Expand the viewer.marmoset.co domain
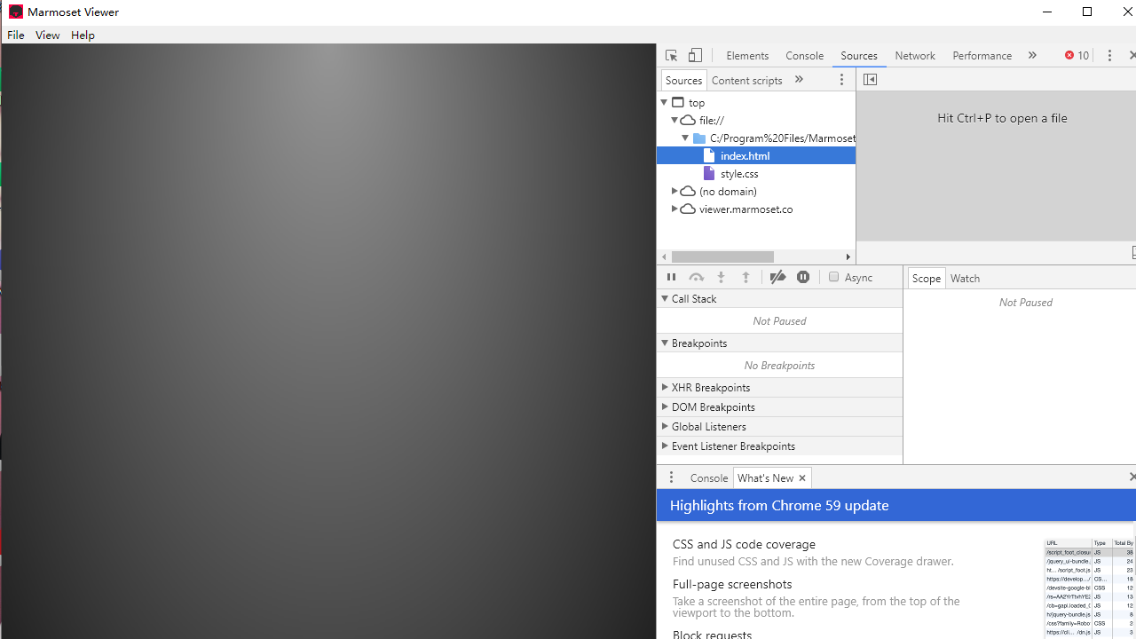The width and height of the screenshot is (1136, 639). tap(674, 209)
